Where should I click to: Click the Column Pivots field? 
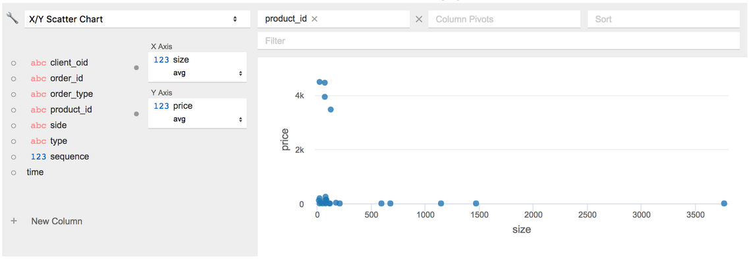pyautogui.click(x=505, y=19)
